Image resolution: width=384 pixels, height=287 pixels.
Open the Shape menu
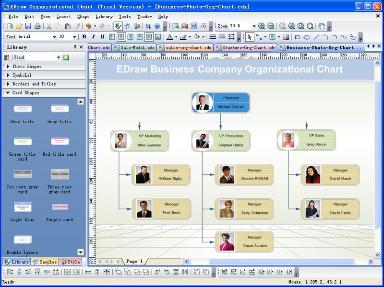click(x=83, y=17)
